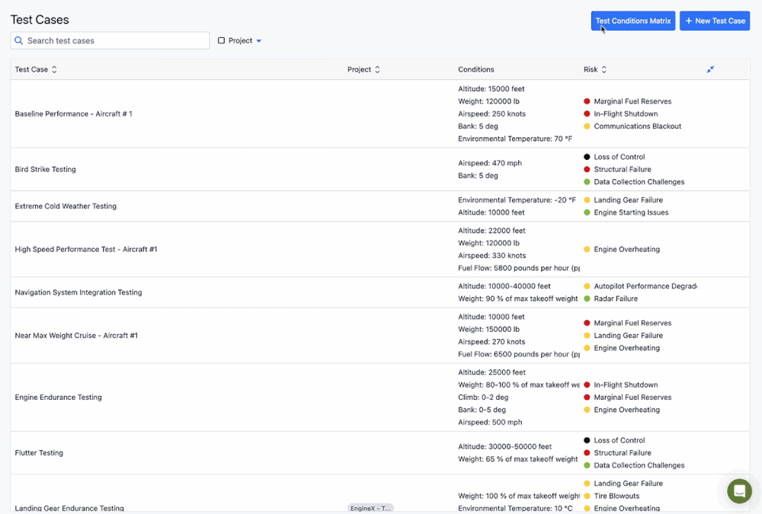
Task: Click the yellow dot next to Engine Overheating
Action: (x=585, y=249)
